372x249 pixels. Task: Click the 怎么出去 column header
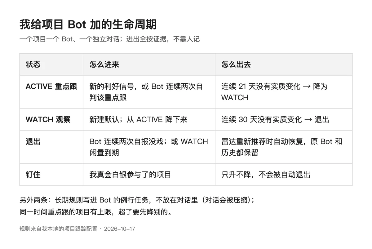tap(236, 64)
